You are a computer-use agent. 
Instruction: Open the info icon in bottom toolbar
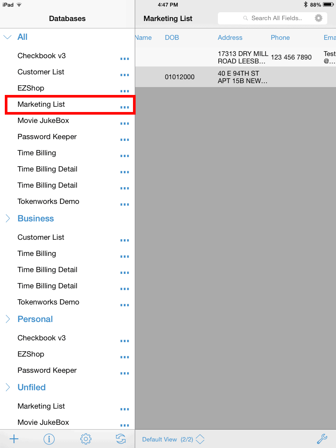coord(49,438)
